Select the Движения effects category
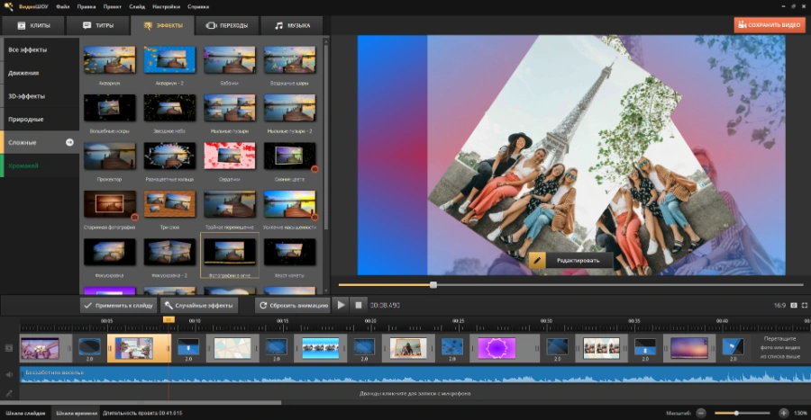This screenshot has height=420, width=811. (x=41, y=73)
